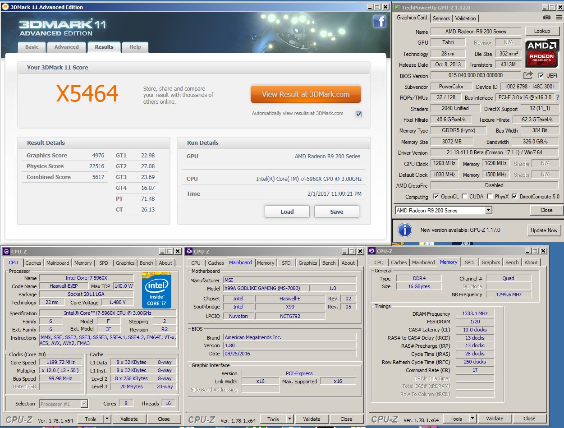This screenshot has width=564, height=428.
Task: Click the motherboard model X99A GODLIKE GAMING field
Action: (x=266, y=288)
